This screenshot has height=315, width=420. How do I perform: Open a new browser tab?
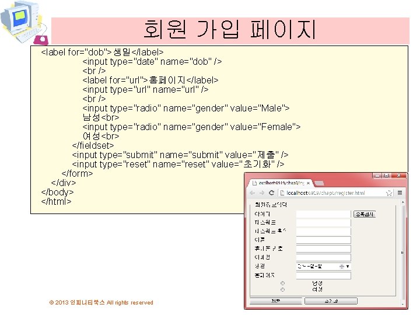point(319,184)
